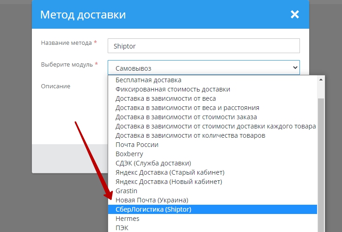Select СберЛогистика (Shiptor) option
Viewport: 342px width, 232px height.
click(x=153, y=209)
